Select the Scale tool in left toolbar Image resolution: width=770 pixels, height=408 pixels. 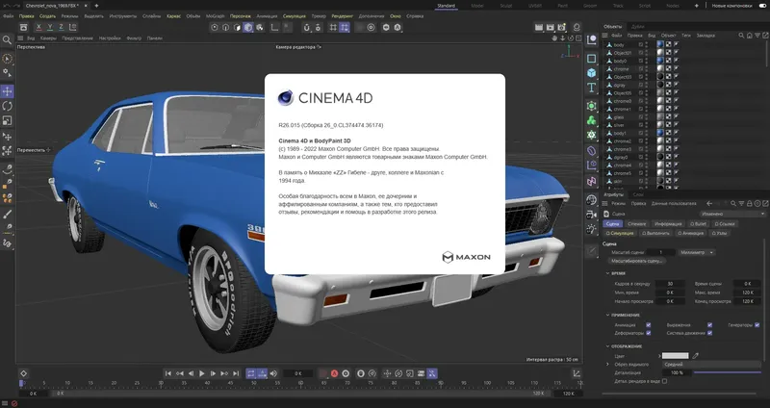pos(7,121)
